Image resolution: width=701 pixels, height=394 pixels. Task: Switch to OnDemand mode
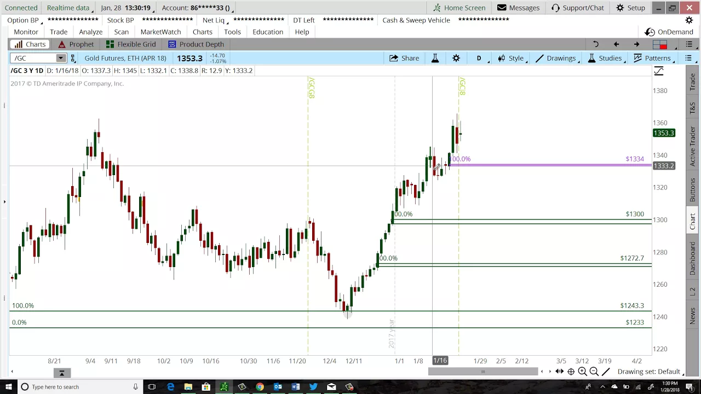669,32
